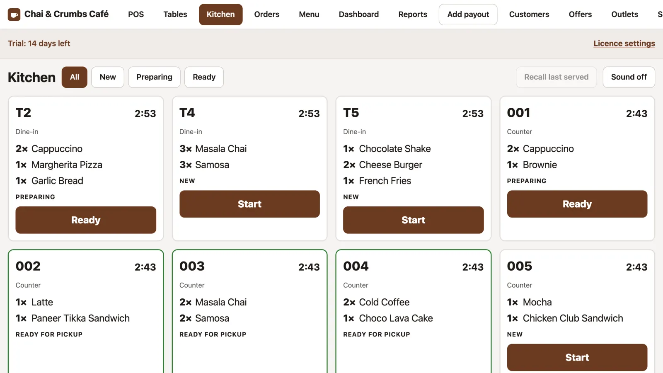Click Trial: 14 days left notice
Viewport: 663px width, 373px height.
click(39, 44)
